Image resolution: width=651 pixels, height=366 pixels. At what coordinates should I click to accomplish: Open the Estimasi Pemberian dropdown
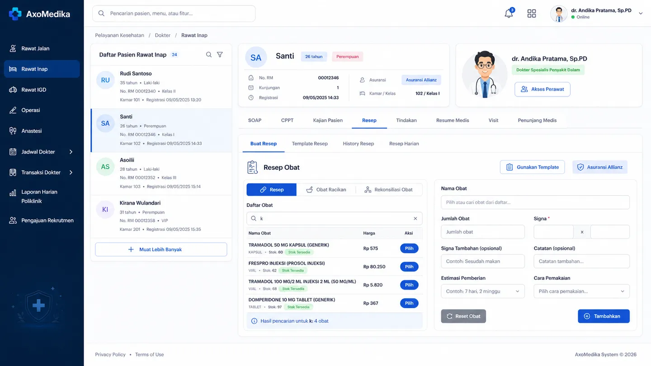click(x=483, y=291)
